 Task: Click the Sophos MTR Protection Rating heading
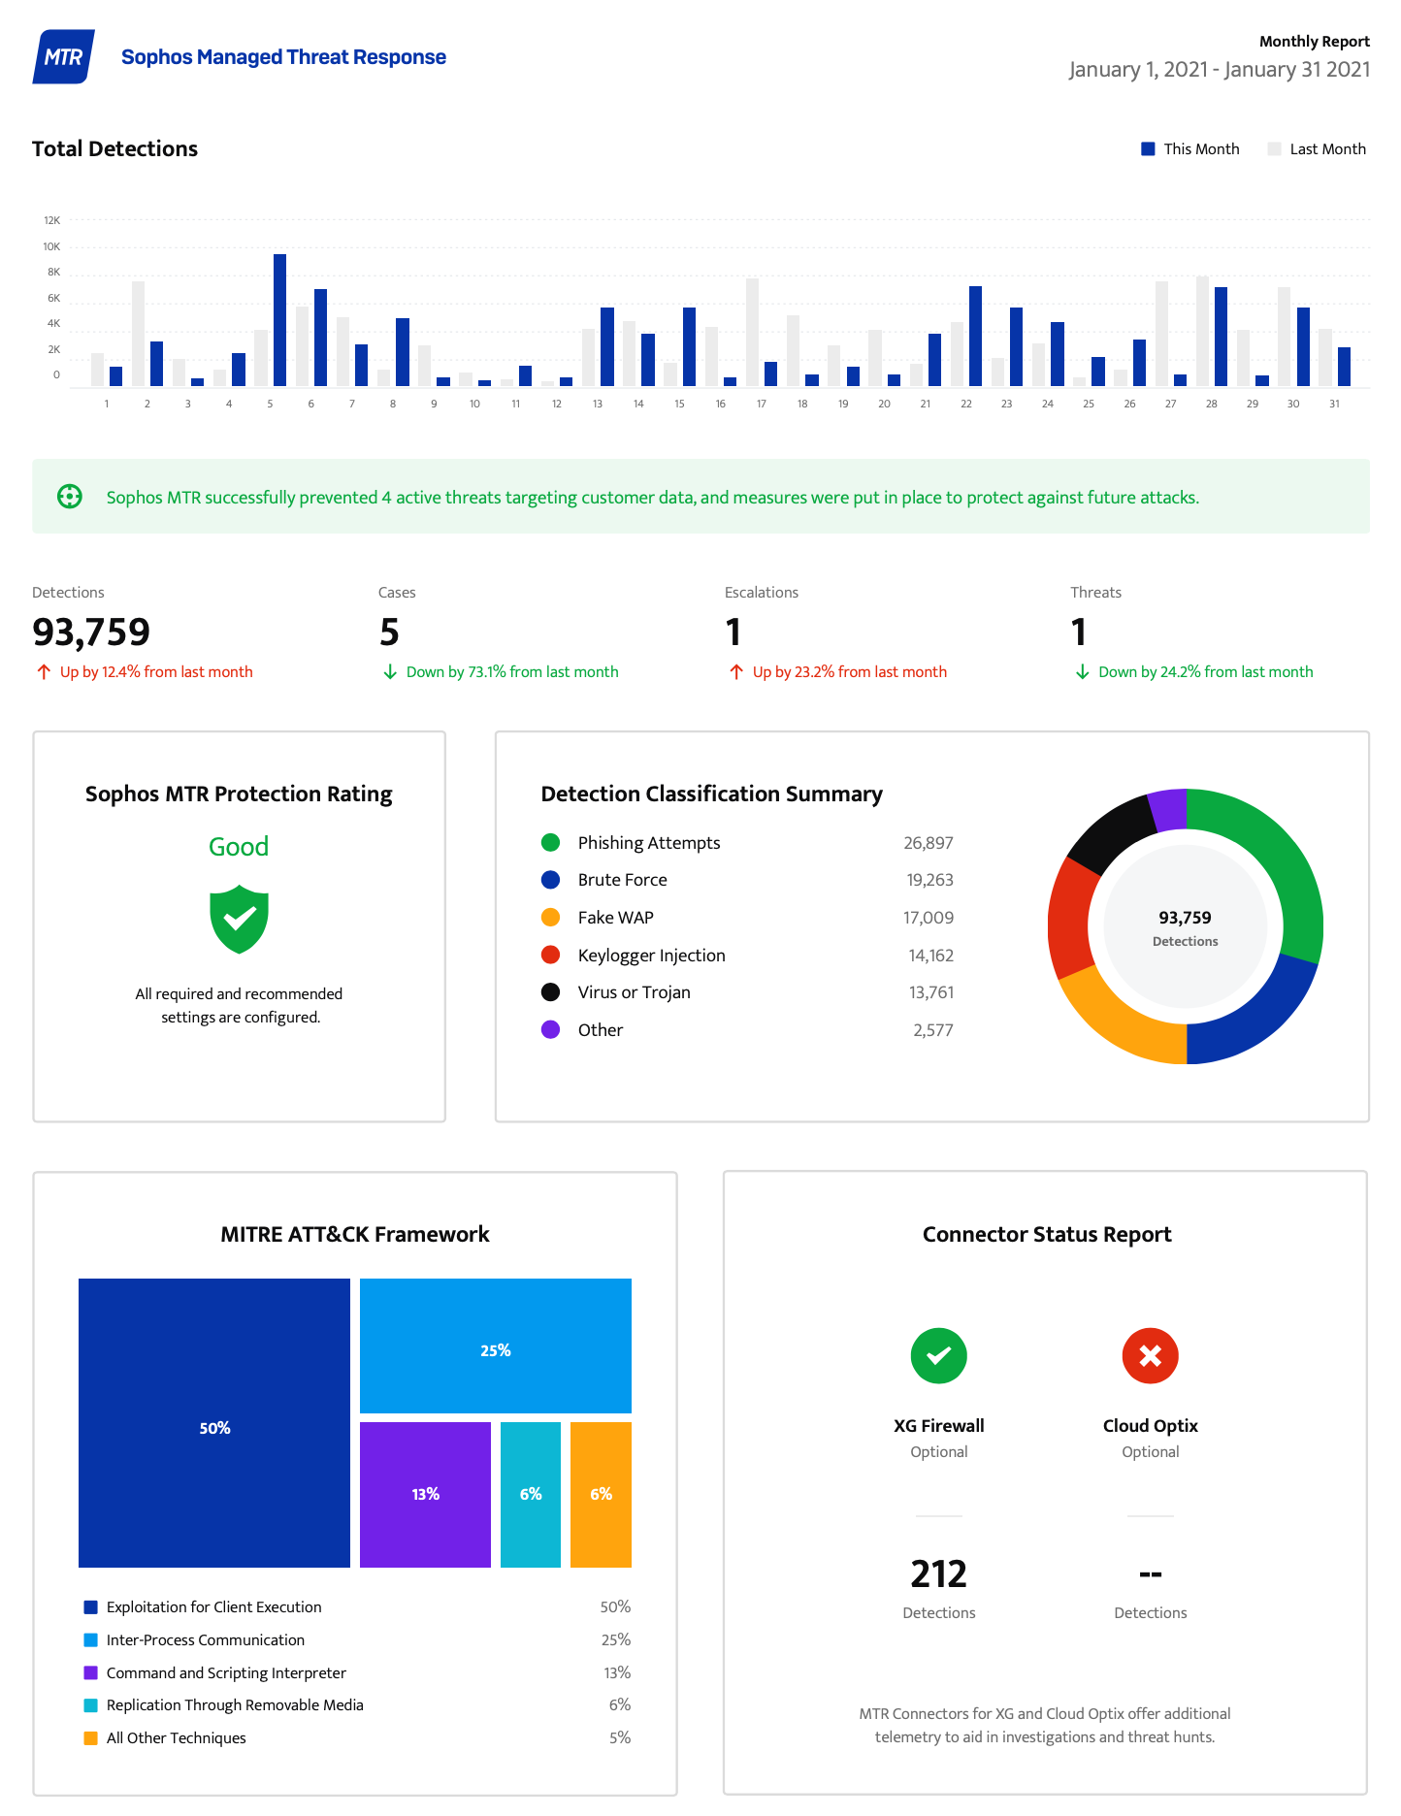pyautogui.click(x=239, y=794)
